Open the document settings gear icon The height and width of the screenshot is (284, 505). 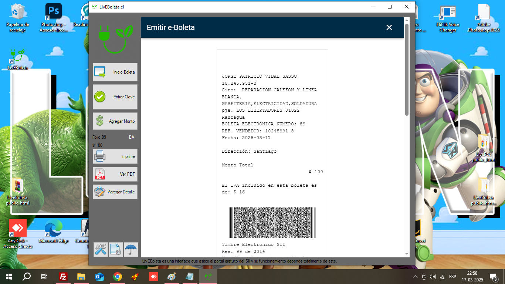tap(116, 250)
